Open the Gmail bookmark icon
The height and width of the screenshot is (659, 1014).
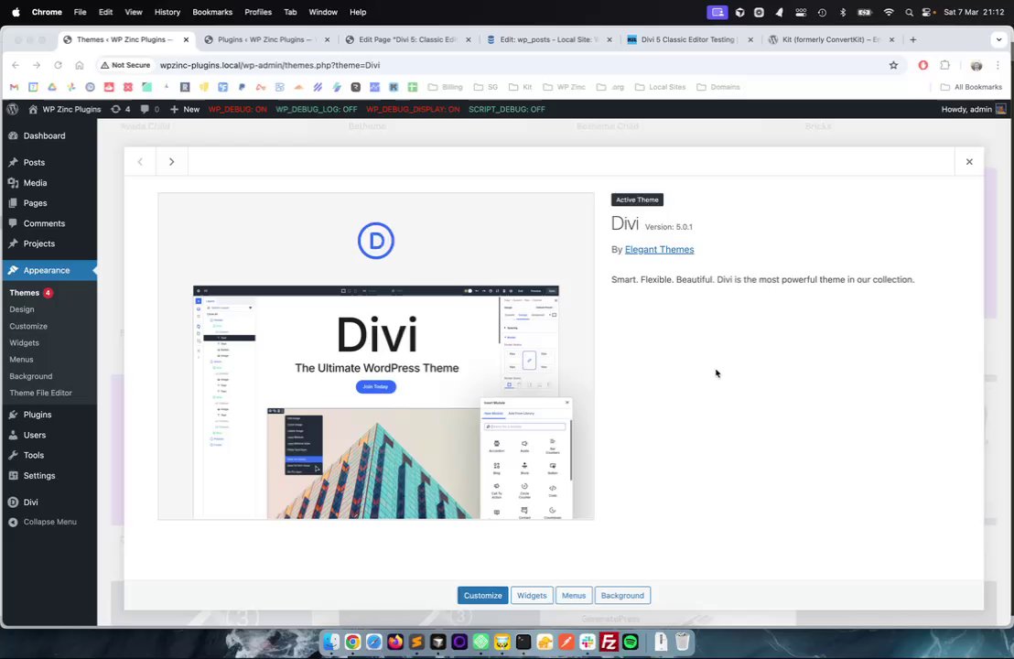tap(15, 87)
